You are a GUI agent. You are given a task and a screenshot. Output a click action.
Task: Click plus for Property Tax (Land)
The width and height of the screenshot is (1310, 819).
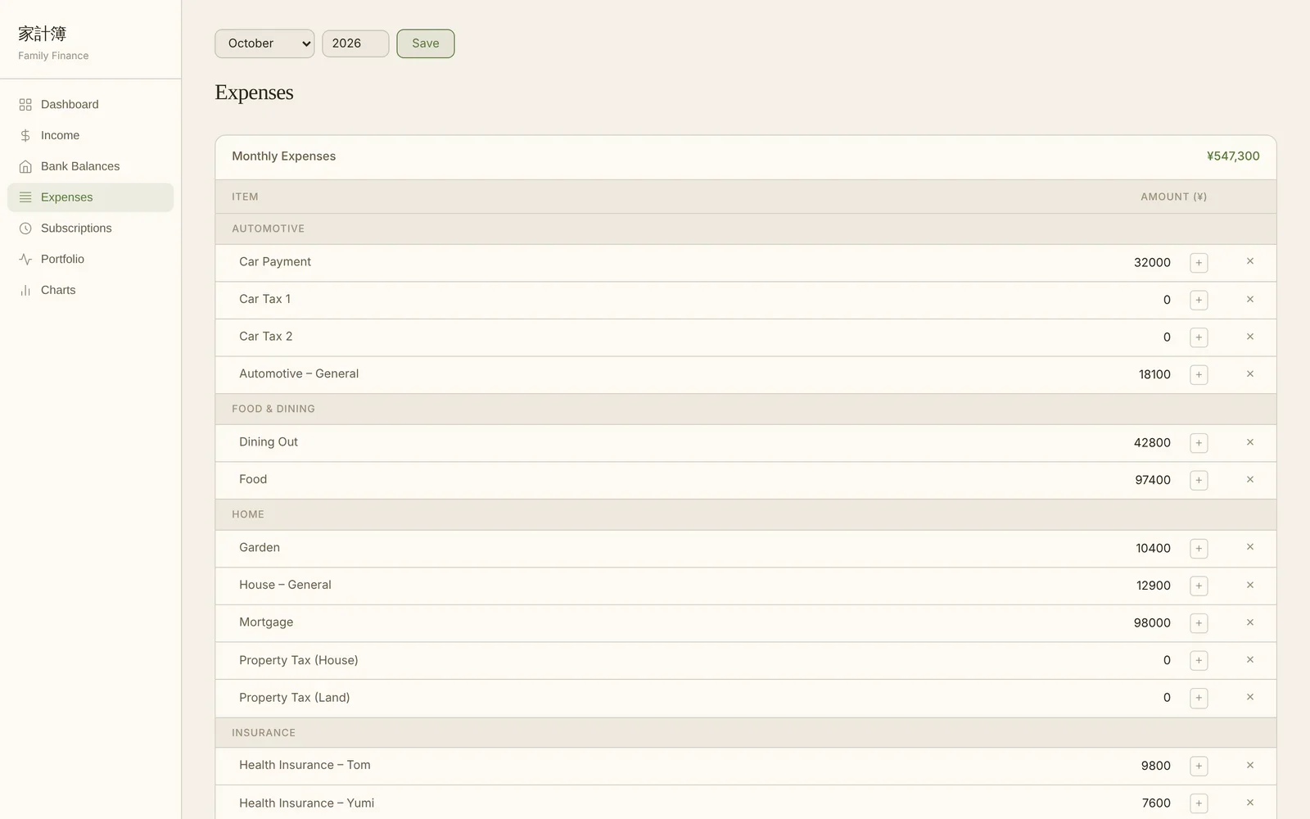[1199, 699]
